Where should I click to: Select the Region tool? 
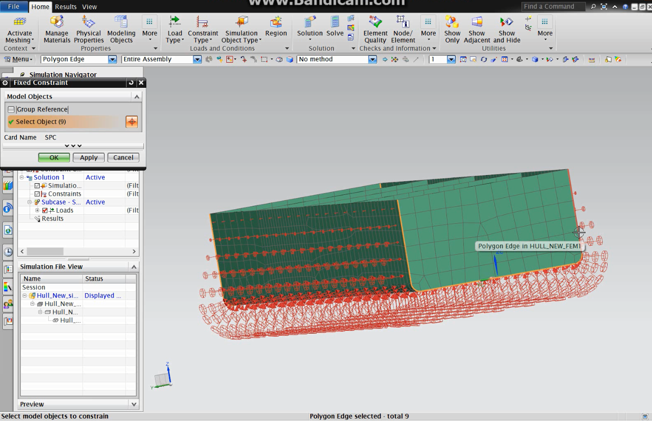pos(276,27)
